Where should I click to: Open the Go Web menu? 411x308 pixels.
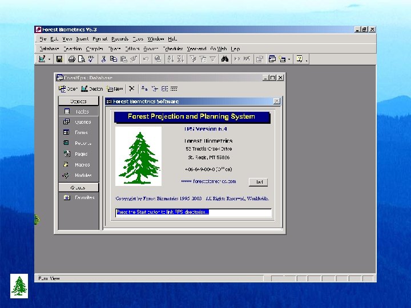(x=219, y=49)
